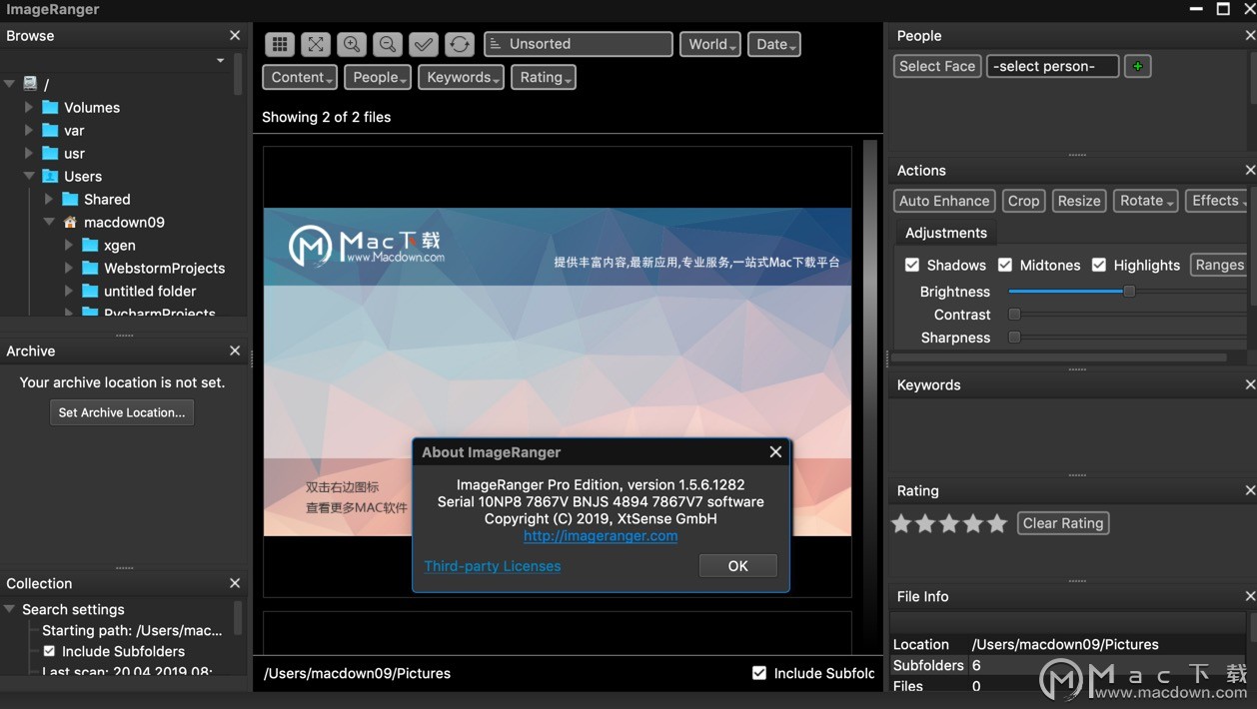This screenshot has height=709, width=1257.
Task: Open the Content filter dropdown
Action: [301, 77]
